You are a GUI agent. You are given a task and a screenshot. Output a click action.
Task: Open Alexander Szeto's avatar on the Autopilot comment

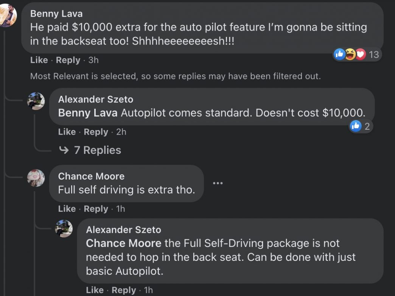coord(36,101)
